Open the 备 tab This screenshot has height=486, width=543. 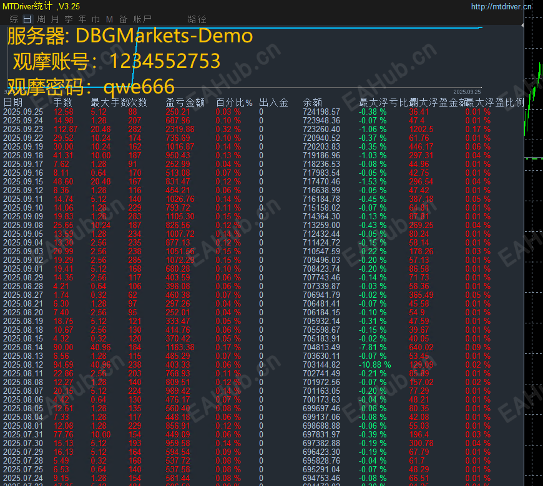click(x=124, y=19)
